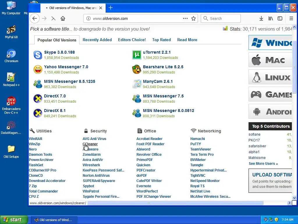Click the MSN Messenger 7.5 icon
Screen dimensions: 298x224
point(137,99)
